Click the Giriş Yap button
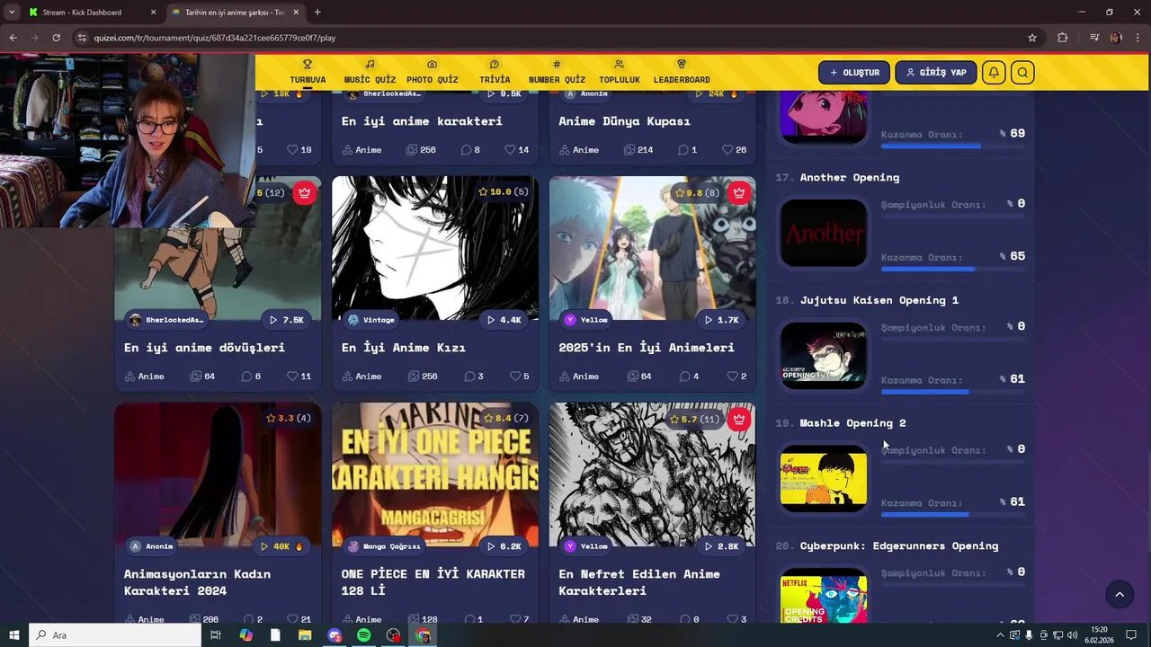1151x647 pixels. pos(936,73)
